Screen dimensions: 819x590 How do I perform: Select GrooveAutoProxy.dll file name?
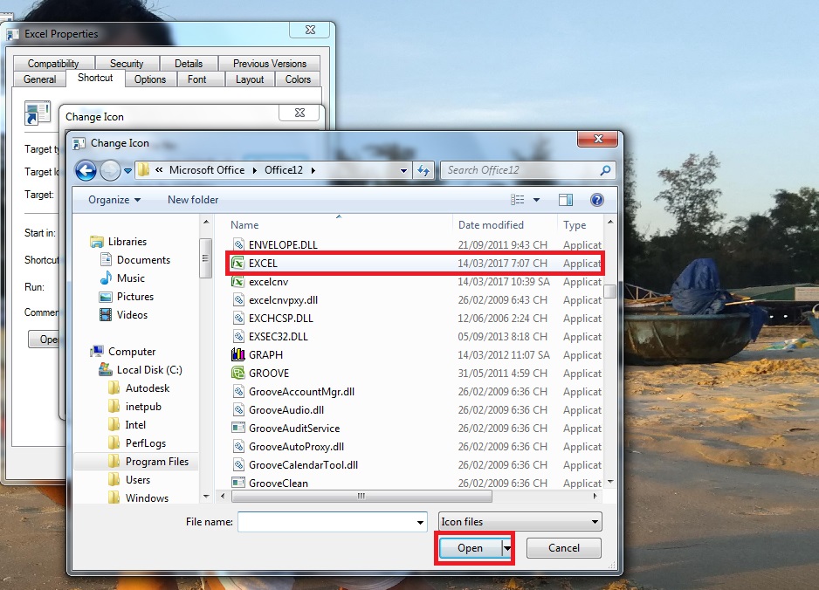(x=296, y=446)
